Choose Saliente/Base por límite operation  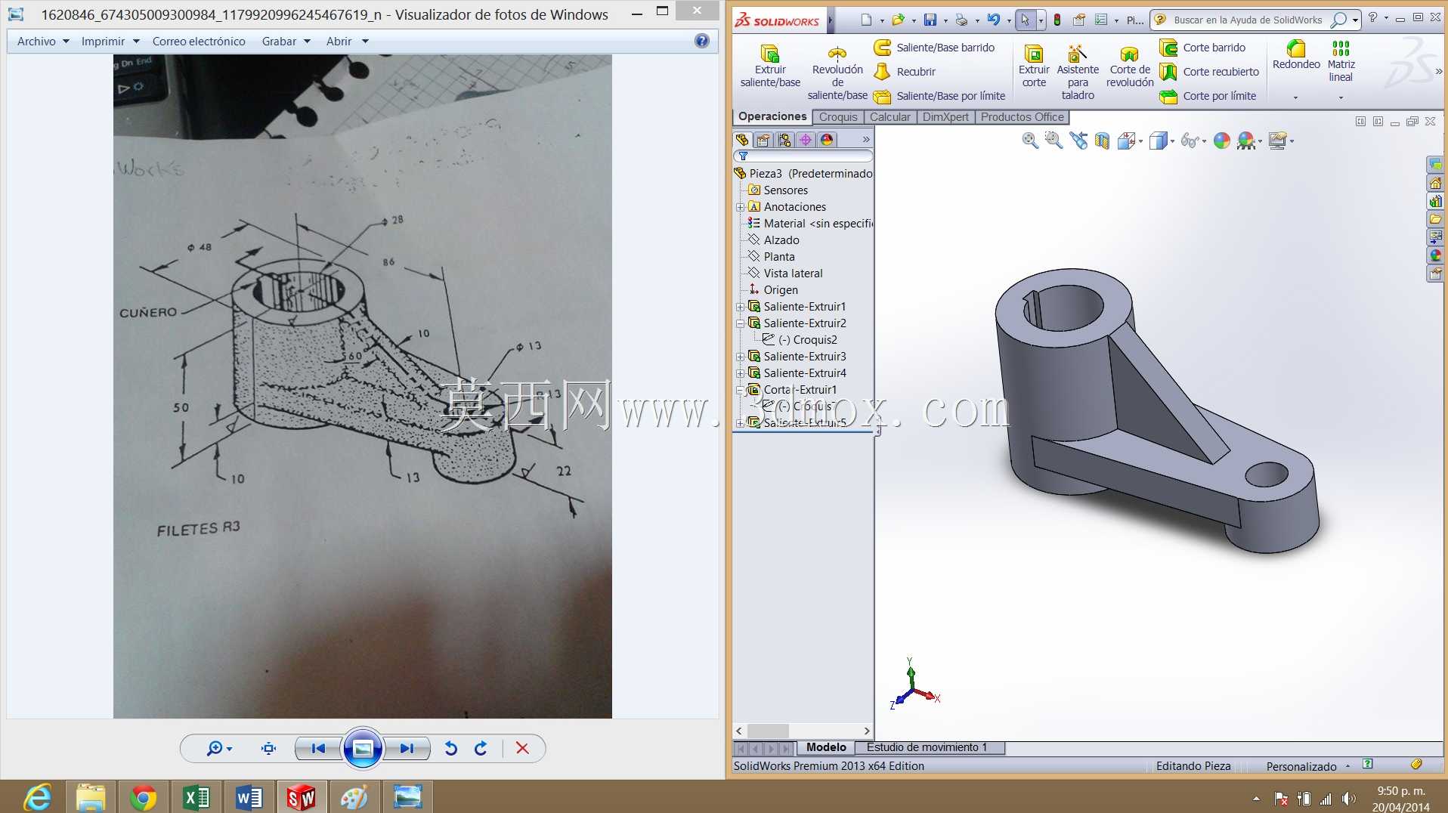point(939,96)
